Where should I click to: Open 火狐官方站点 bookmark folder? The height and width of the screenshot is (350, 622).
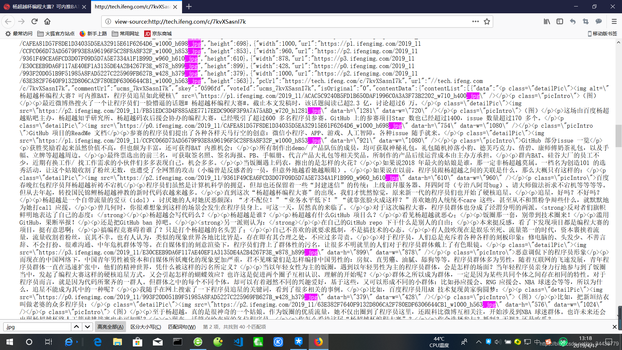56,34
